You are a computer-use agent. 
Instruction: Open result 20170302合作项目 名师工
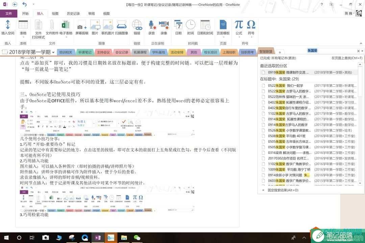point(309,158)
